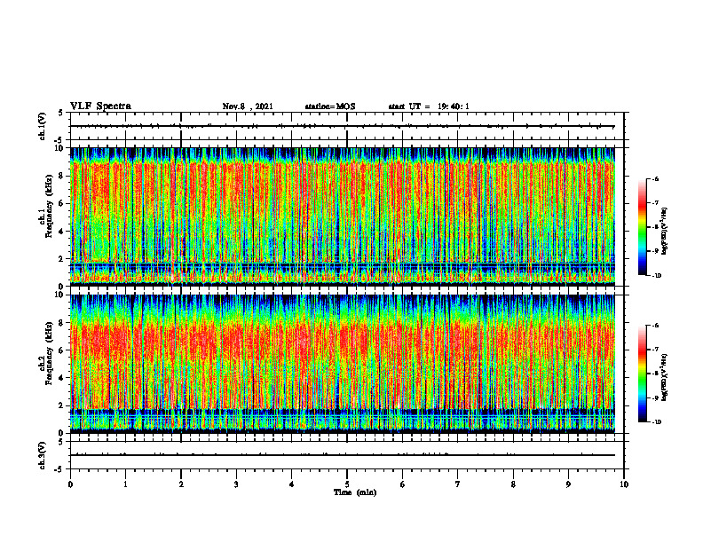This screenshot has width=703, height=543.
Task: Click the time axis tick label '5'
Action: pos(347,484)
